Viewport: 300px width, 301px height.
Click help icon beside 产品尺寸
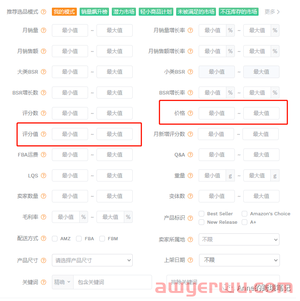[43, 260]
